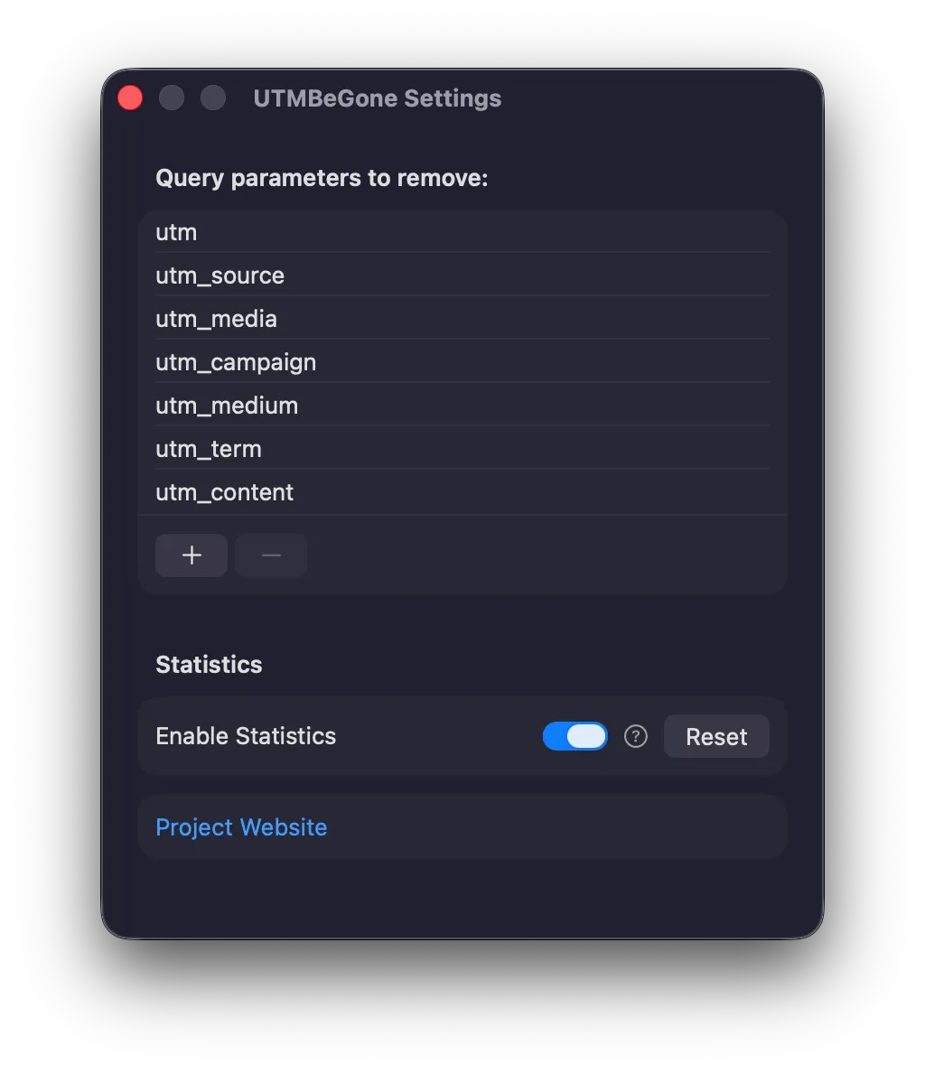
Task: Open the statistics help question mark
Action: coord(635,736)
